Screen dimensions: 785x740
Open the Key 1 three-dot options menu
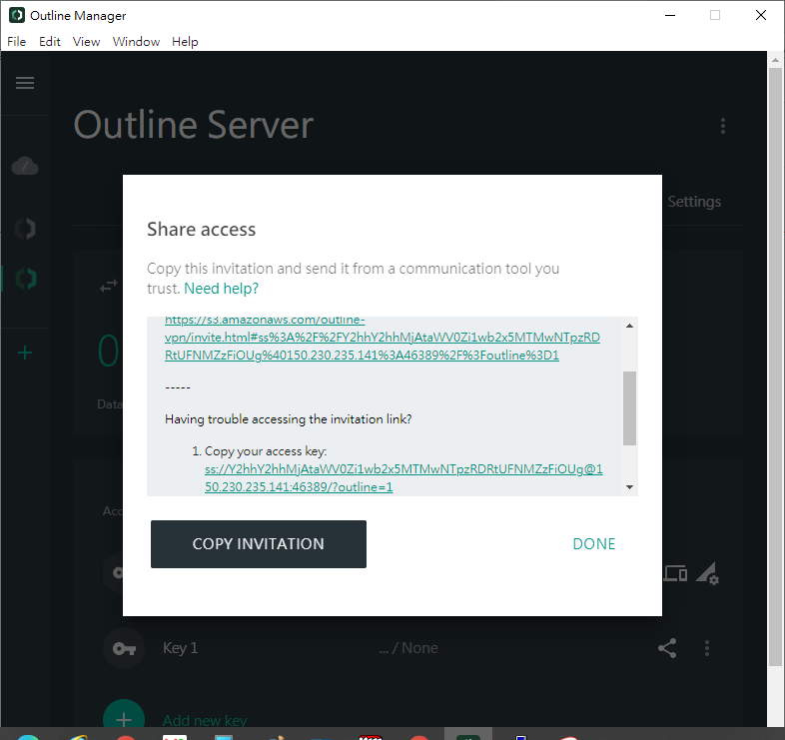click(707, 648)
